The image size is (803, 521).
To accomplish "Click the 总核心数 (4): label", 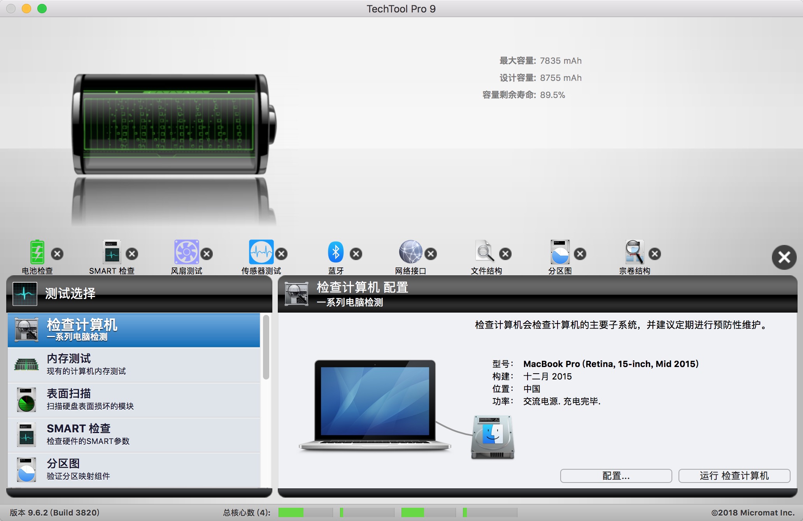I will 247,512.
